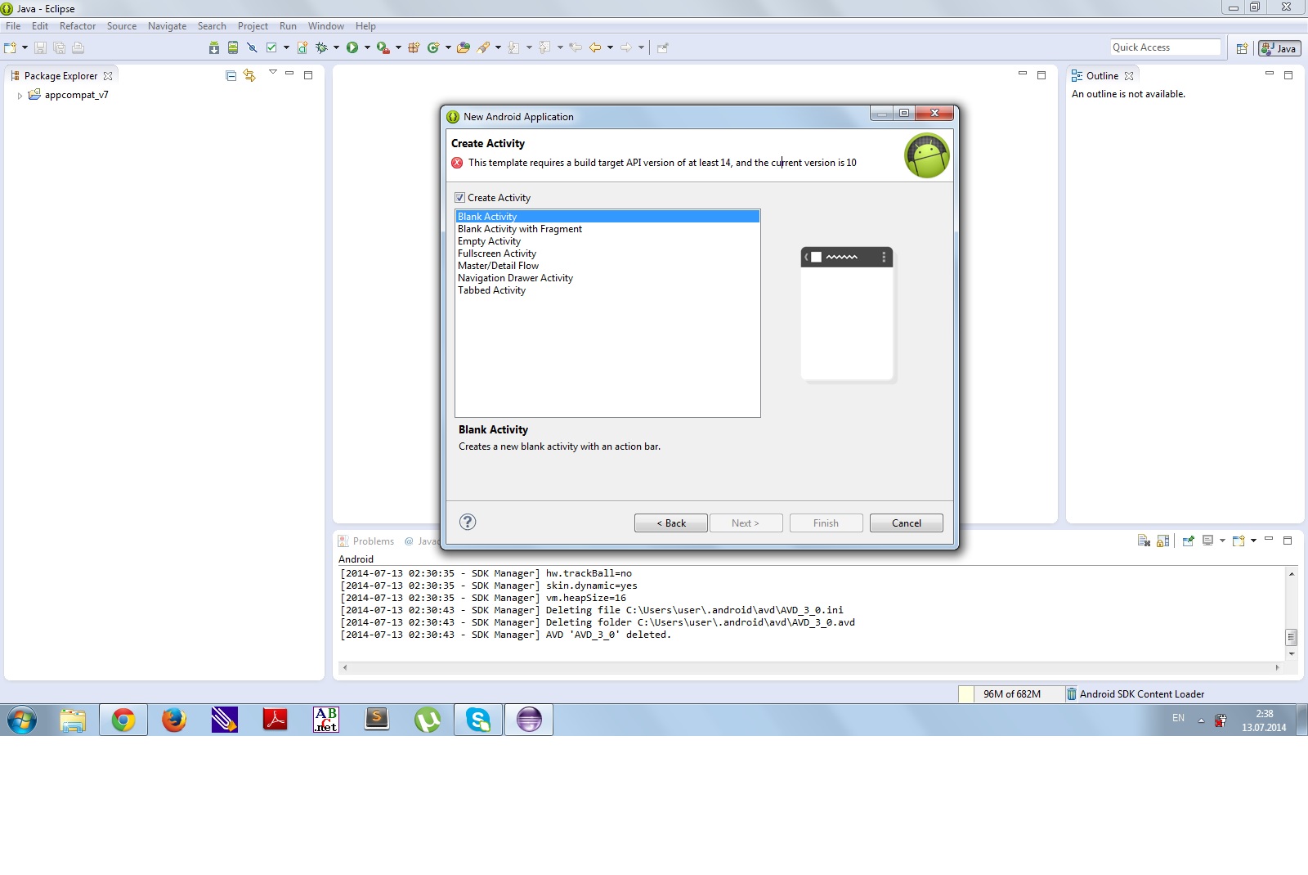Viewport: 1308px width, 875px height.
Task: Click the console vertical scrollbar thumb
Action: tap(1292, 637)
